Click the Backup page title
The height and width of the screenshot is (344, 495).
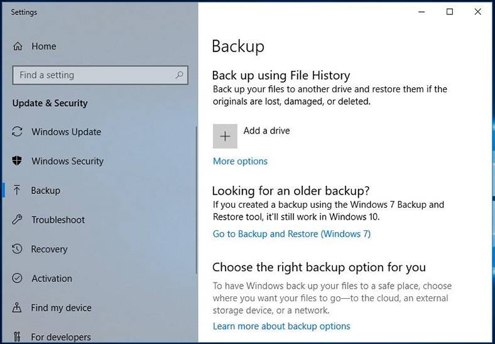238,46
